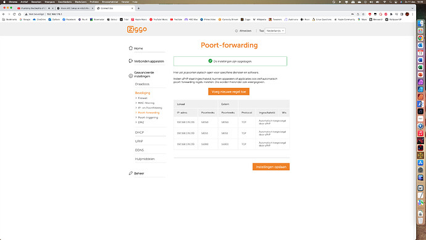Open the YouTube Music bookmark

tap(159, 20)
